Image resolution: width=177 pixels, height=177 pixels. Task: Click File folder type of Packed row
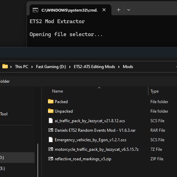[x=159, y=102]
